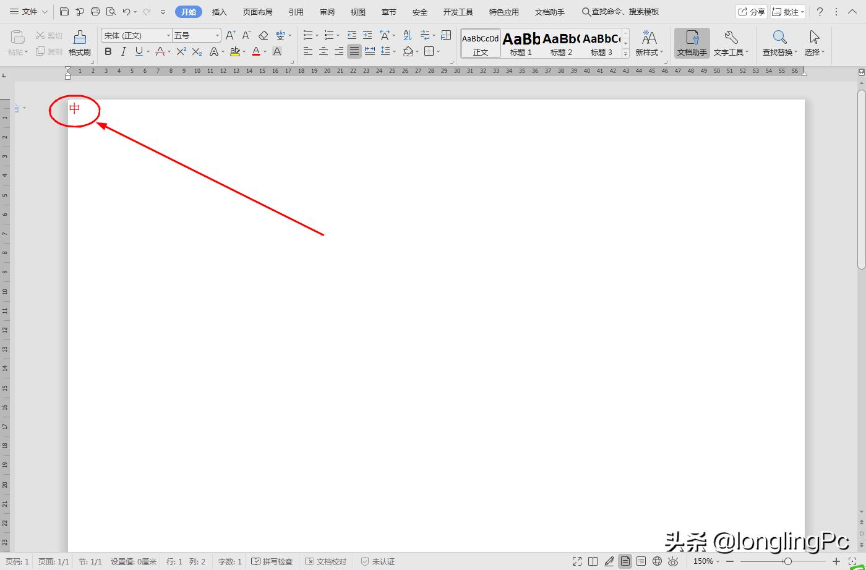
Task: Click the 分享 share button
Action: click(x=752, y=12)
